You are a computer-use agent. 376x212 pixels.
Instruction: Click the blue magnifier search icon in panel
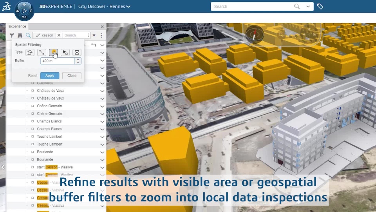[28, 35]
